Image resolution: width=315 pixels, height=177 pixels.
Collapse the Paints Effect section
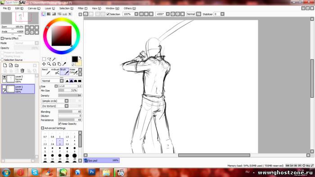pos(2,38)
